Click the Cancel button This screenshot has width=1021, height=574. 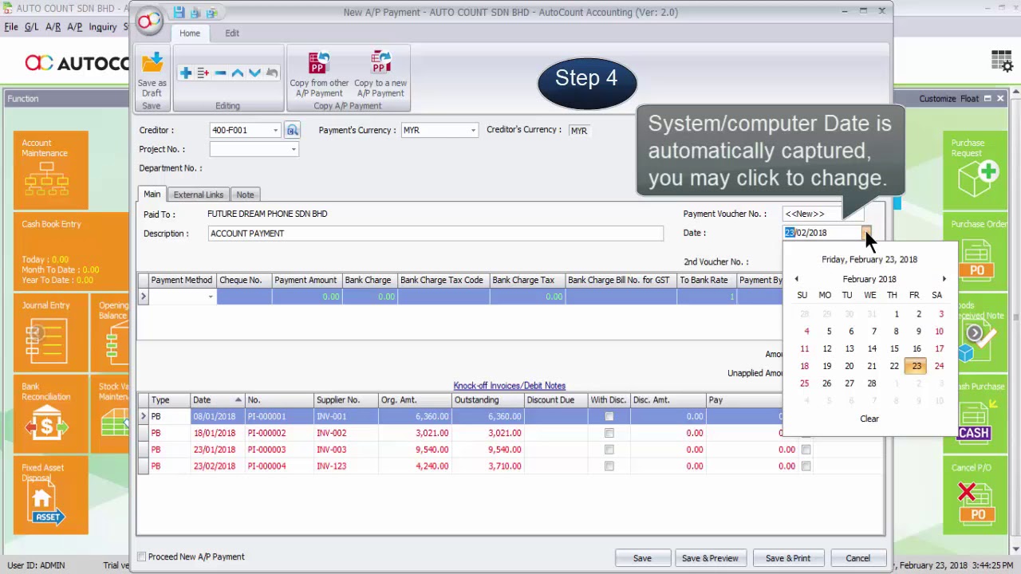pos(858,558)
